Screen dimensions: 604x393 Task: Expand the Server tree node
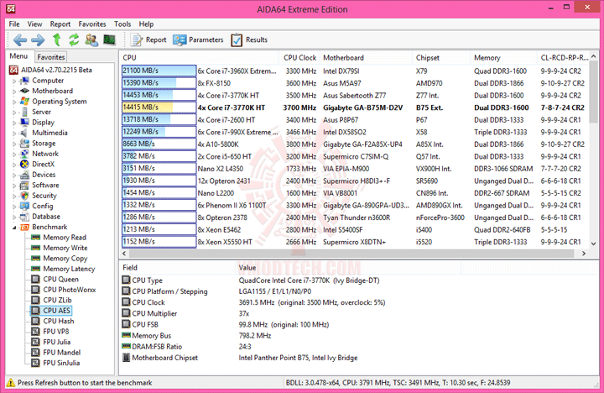(14, 113)
